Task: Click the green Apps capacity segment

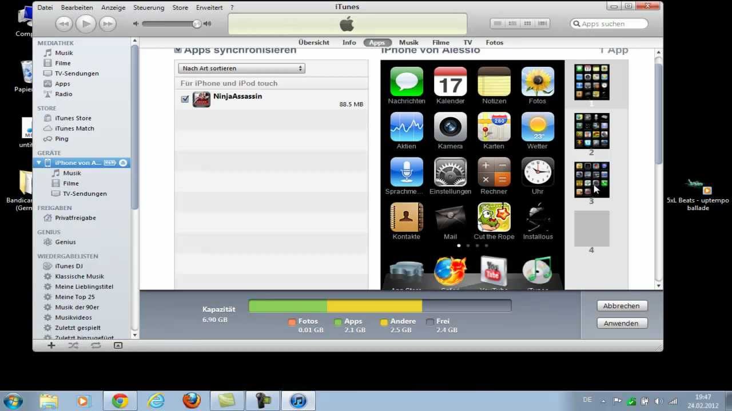Action: tap(288, 307)
